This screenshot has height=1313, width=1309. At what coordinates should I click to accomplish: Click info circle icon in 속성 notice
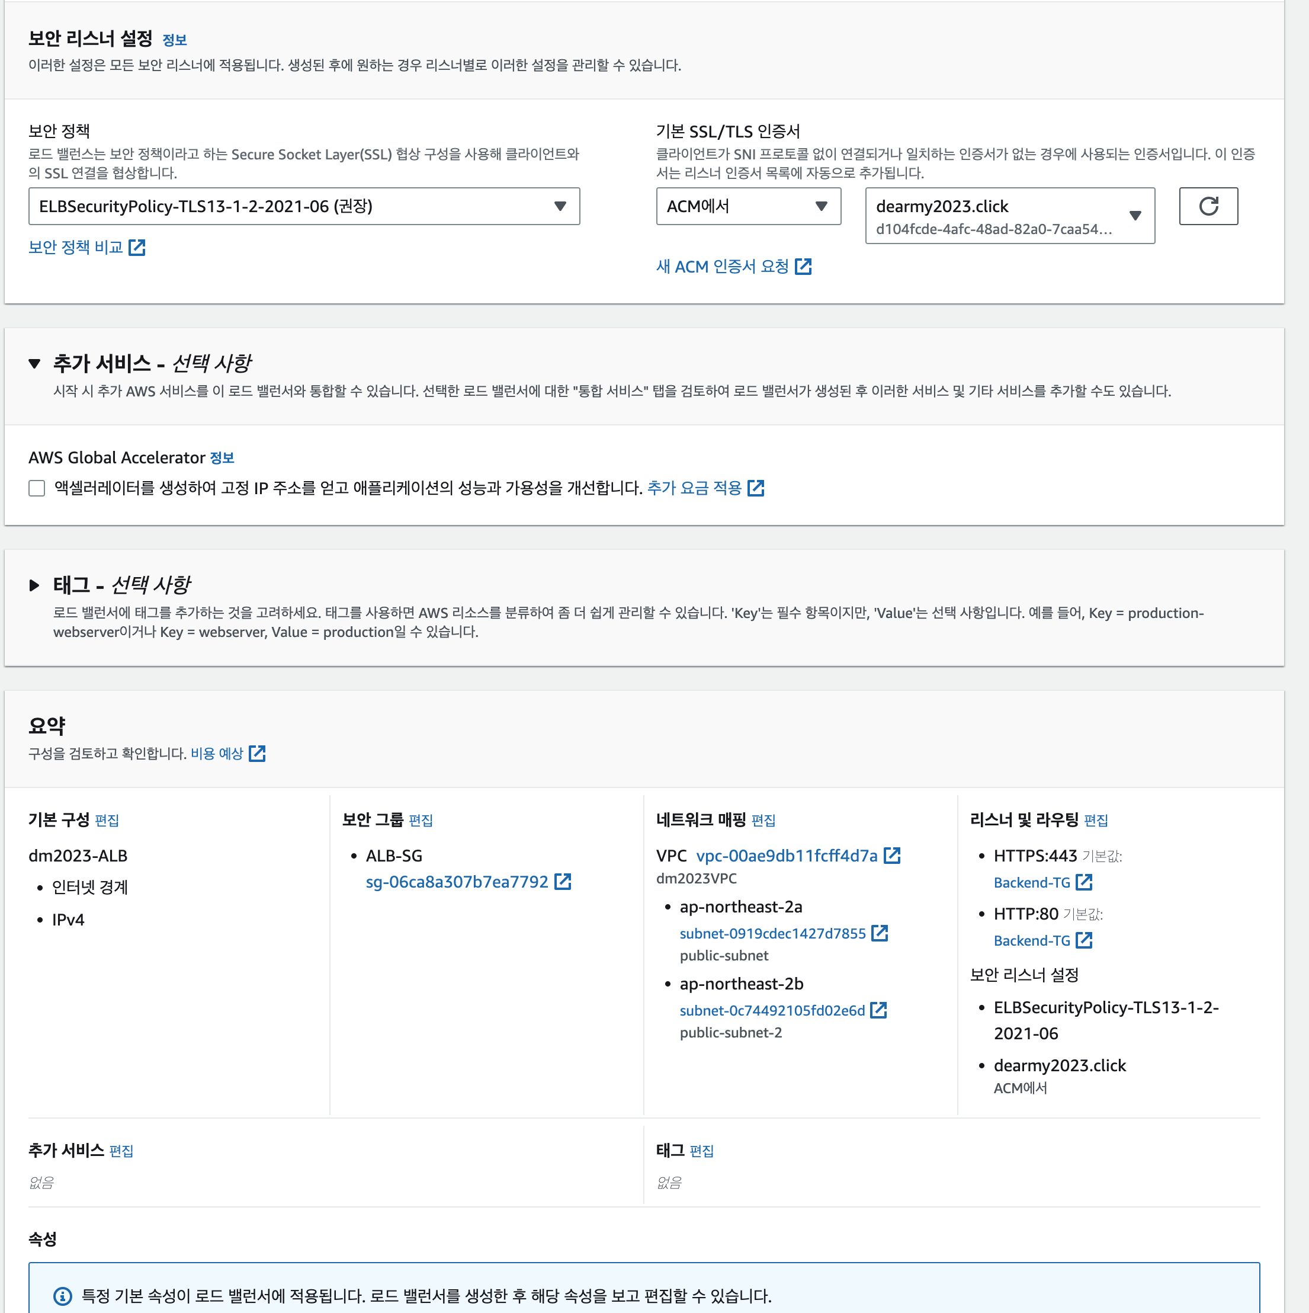[63, 1296]
